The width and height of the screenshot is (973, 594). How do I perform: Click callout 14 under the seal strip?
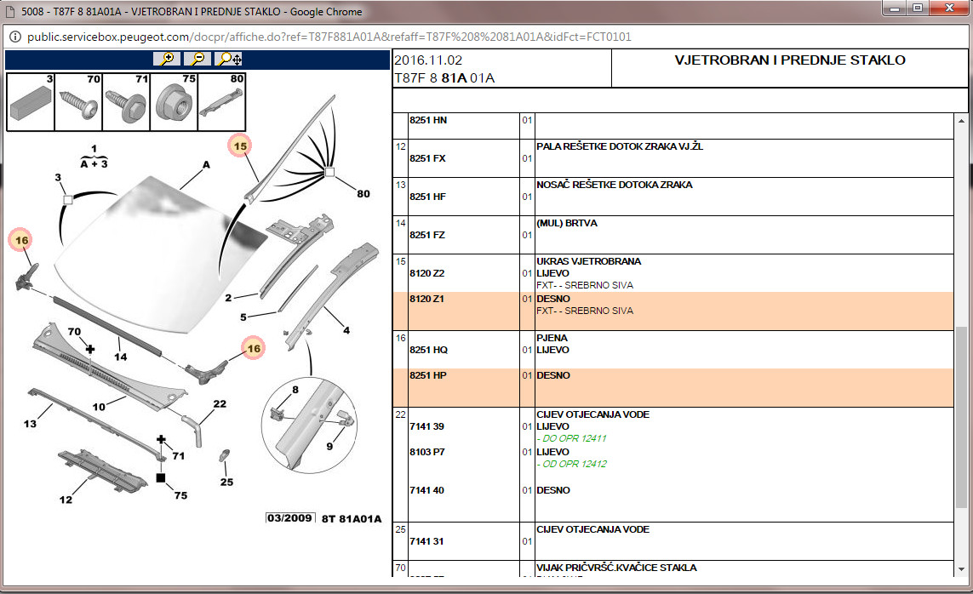pos(120,357)
